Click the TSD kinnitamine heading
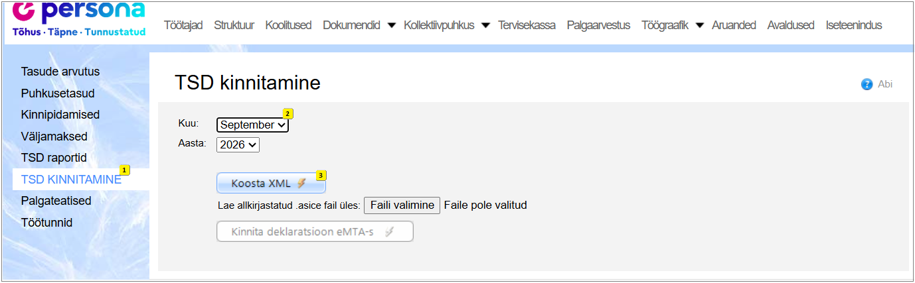 point(248,83)
